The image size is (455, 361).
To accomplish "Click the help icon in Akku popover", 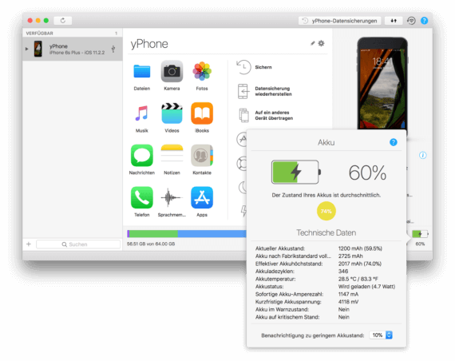I will (394, 142).
